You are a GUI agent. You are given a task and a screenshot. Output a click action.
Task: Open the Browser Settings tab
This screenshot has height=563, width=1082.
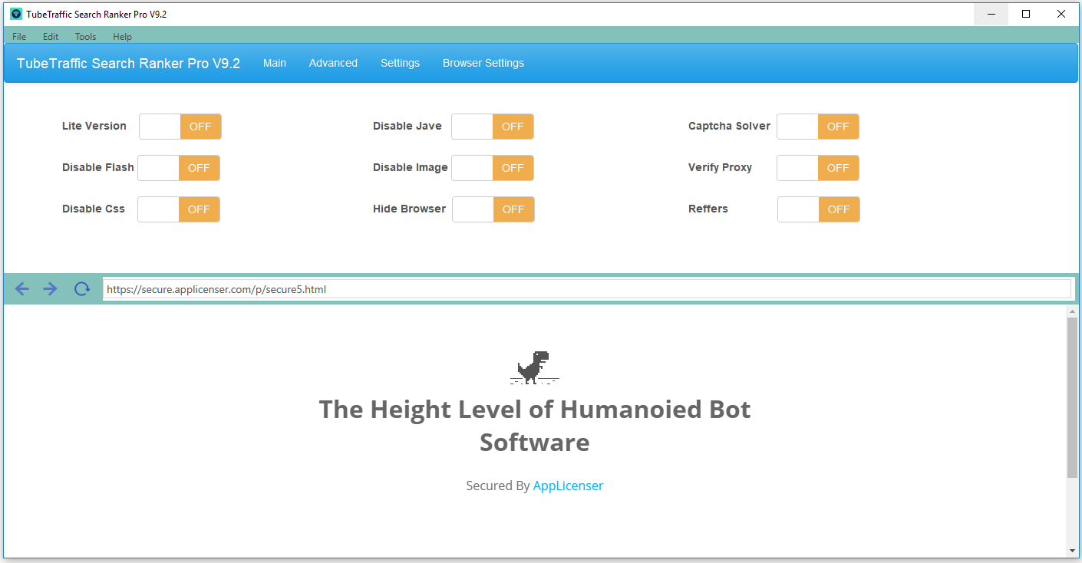click(483, 63)
